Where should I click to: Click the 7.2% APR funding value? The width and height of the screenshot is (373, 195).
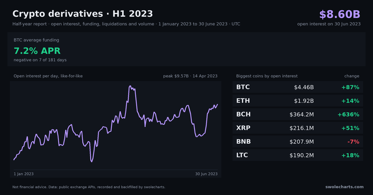(x=37, y=51)
